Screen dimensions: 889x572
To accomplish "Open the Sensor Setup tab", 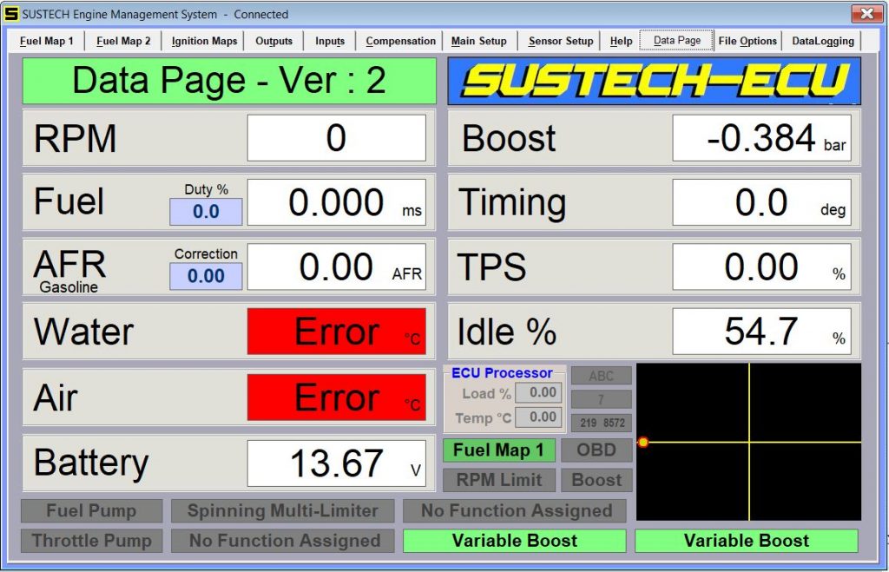I will 561,41.
